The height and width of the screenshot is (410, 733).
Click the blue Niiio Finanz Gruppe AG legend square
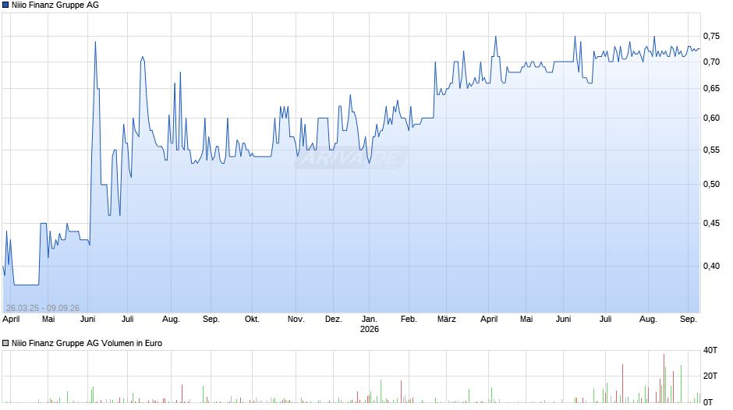click(x=5, y=5)
